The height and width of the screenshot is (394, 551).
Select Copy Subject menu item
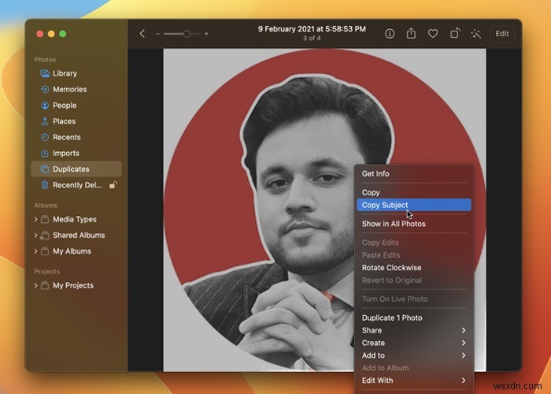(x=414, y=205)
